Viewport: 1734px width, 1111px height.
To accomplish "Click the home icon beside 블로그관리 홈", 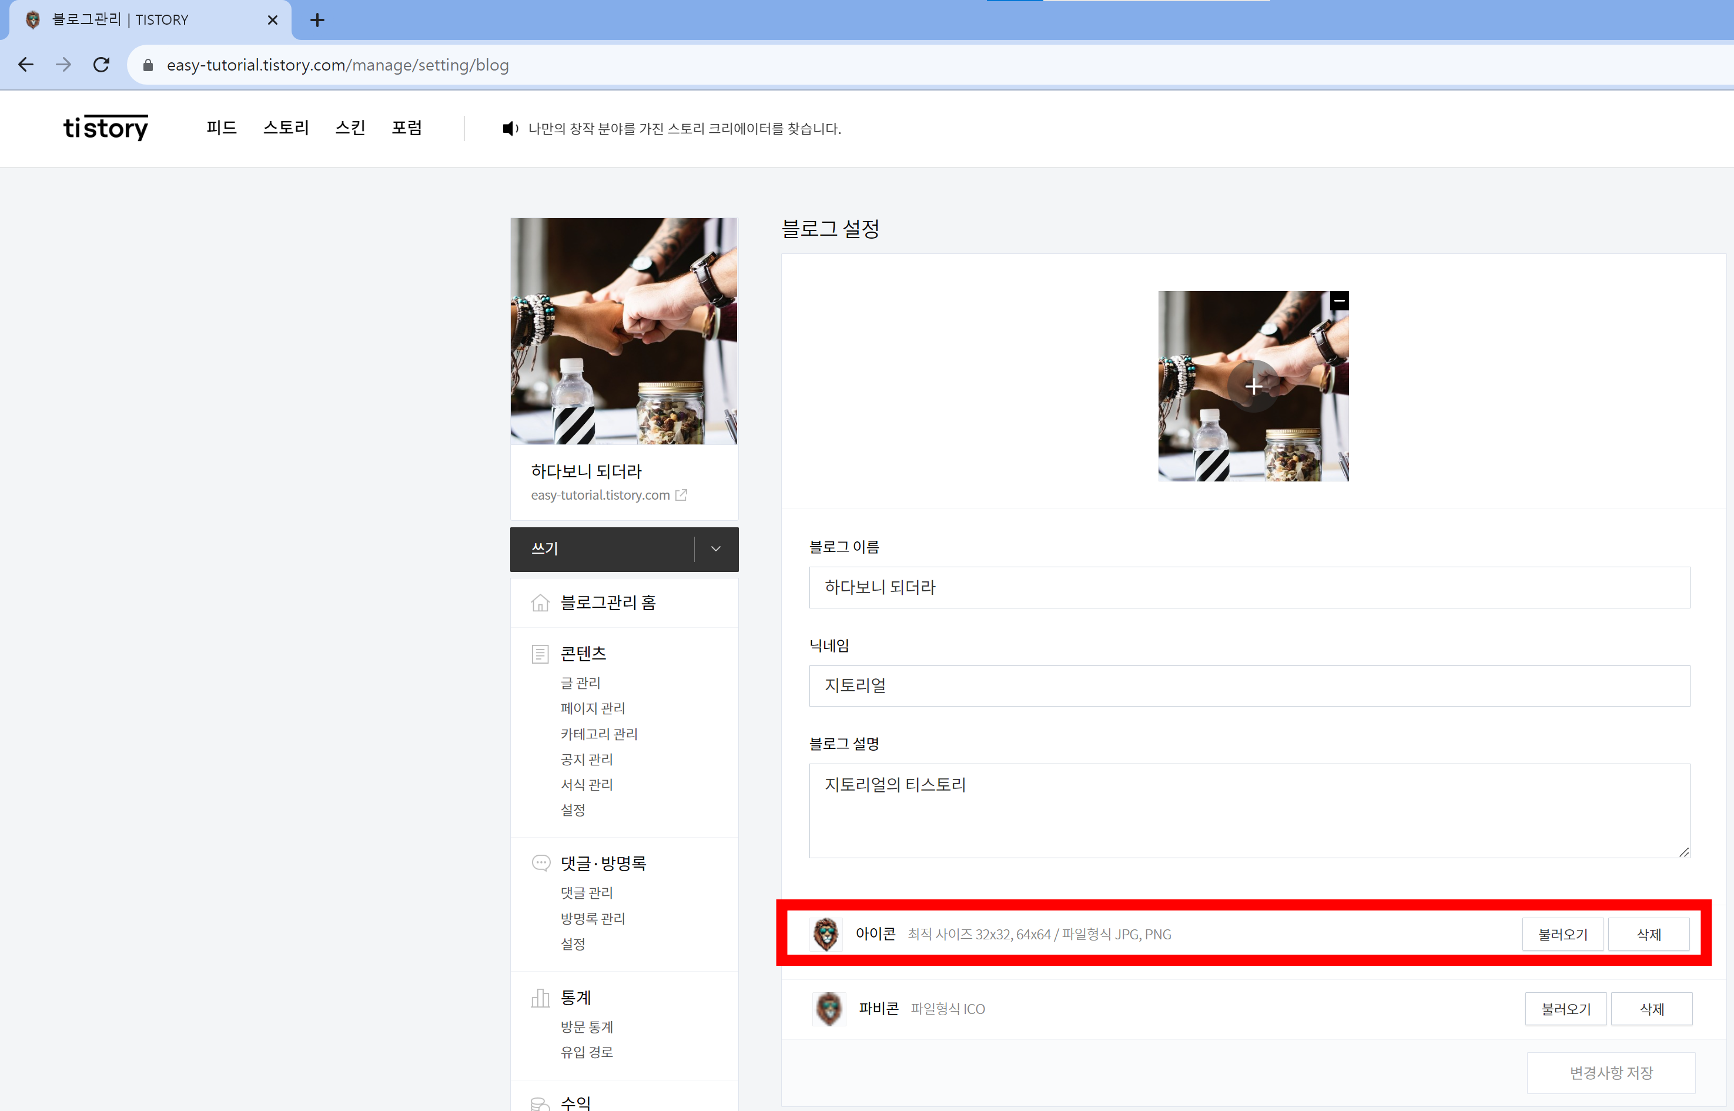I will pos(540,603).
